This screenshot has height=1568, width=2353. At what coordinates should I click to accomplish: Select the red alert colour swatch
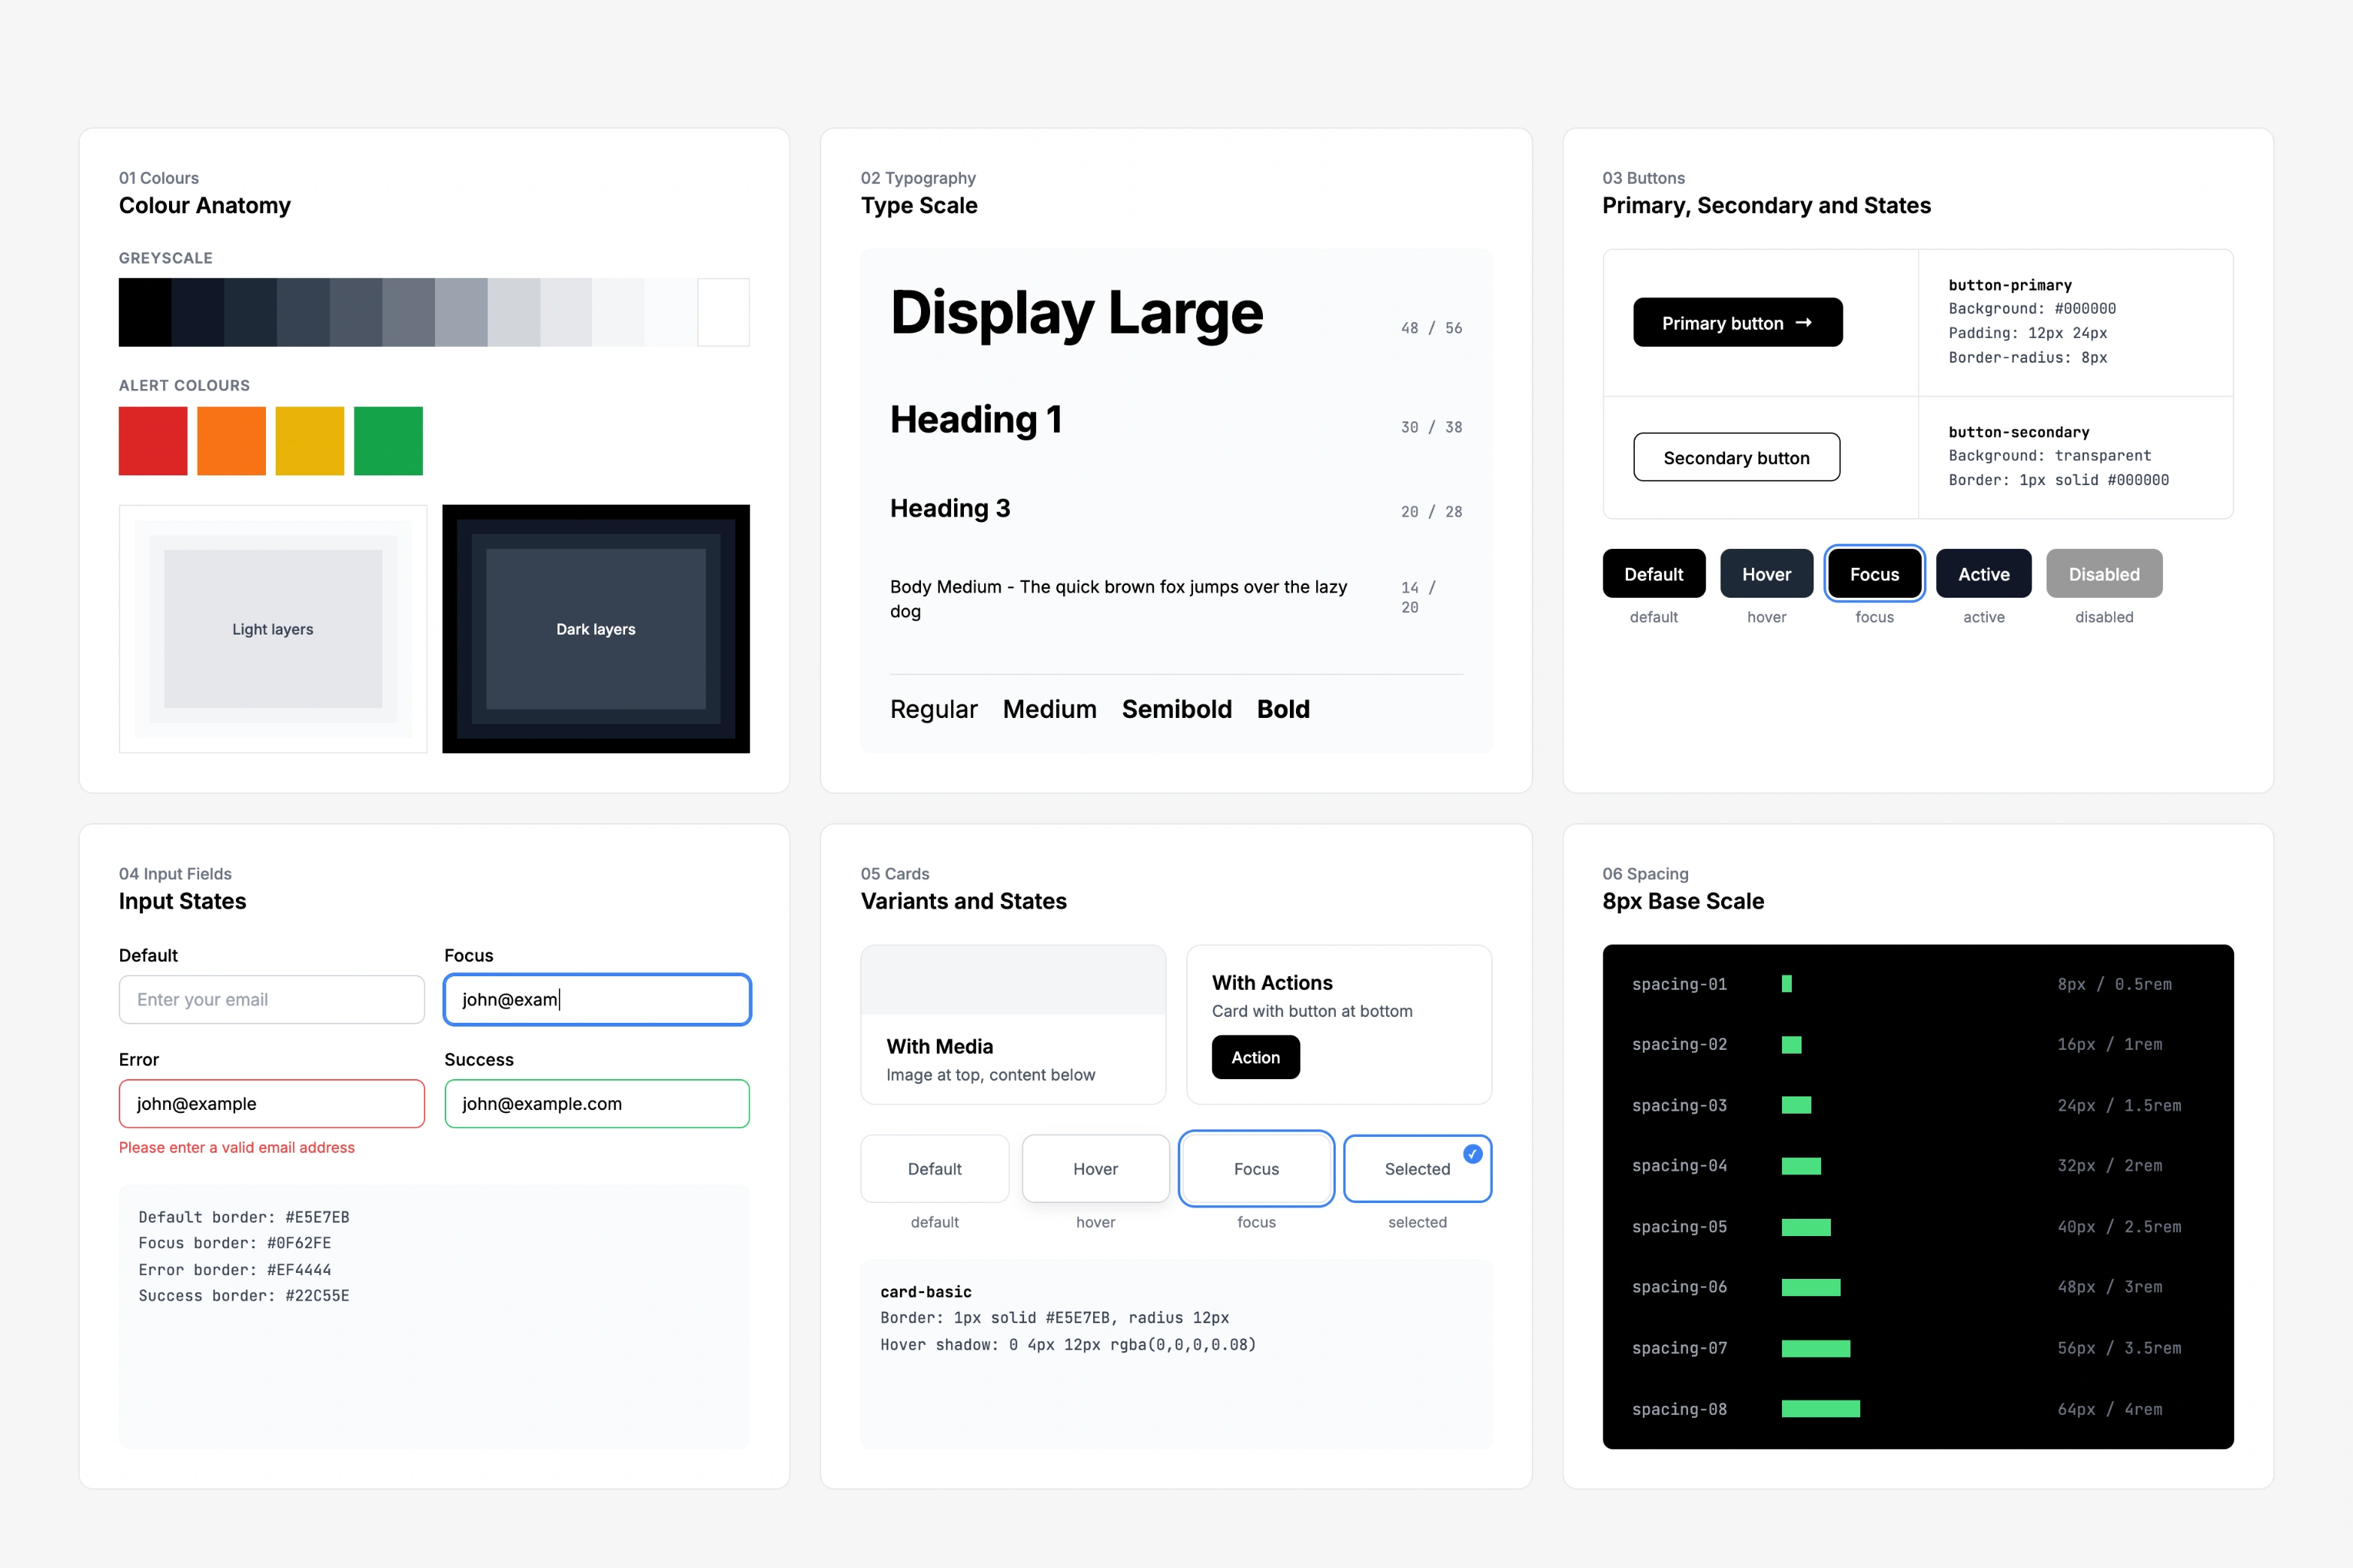pos(153,440)
